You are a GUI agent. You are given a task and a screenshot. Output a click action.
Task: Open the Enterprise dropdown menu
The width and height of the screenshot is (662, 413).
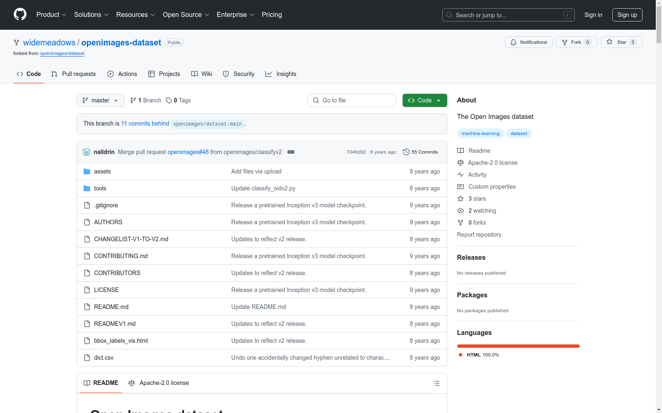click(x=235, y=15)
